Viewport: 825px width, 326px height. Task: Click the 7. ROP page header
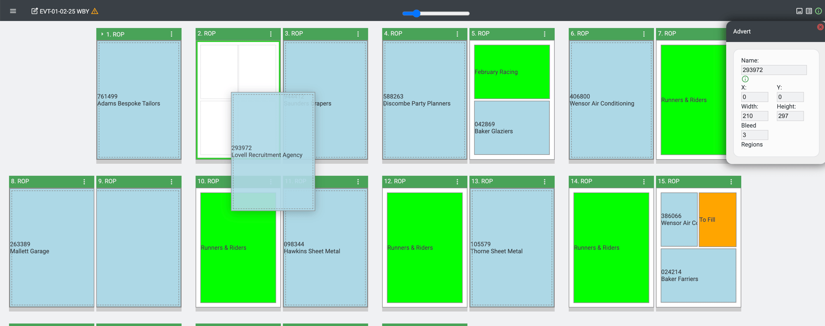click(x=691, y=34)
